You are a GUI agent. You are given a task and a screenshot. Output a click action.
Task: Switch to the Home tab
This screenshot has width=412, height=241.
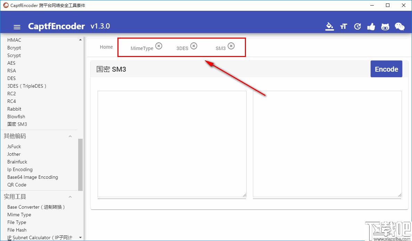(x=106, y=47)
